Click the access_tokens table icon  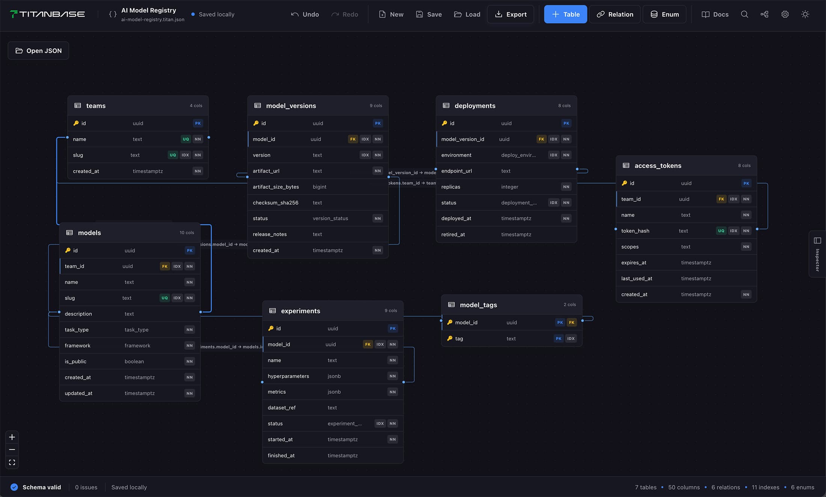626,166
